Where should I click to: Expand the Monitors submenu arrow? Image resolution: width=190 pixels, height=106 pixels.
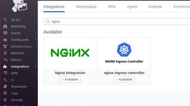point(35,53)
